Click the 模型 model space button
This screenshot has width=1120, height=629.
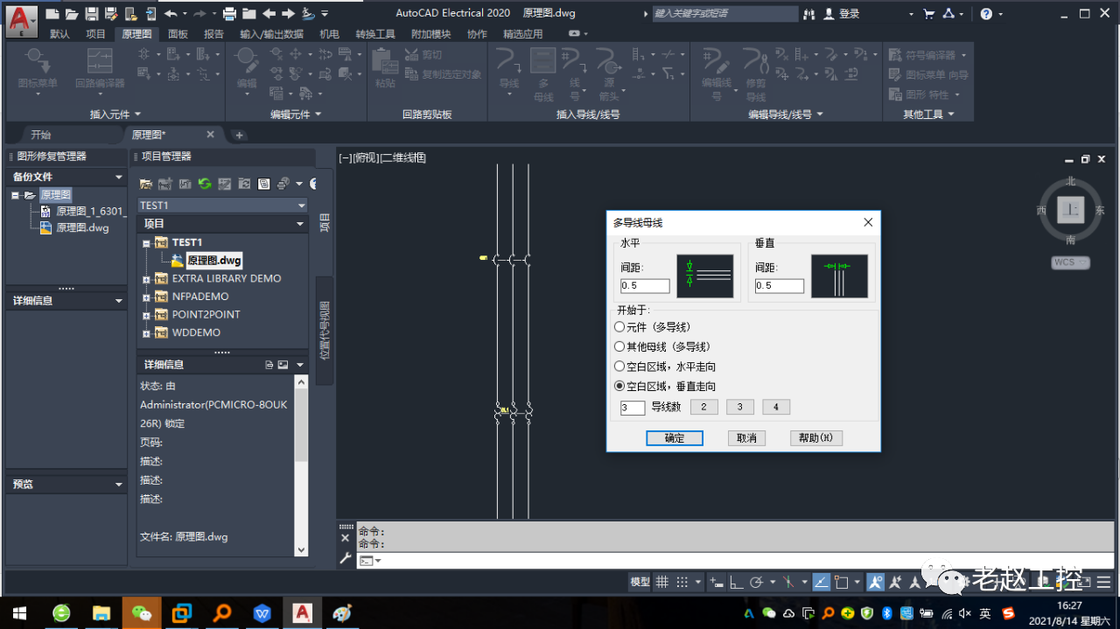(640, 582)
